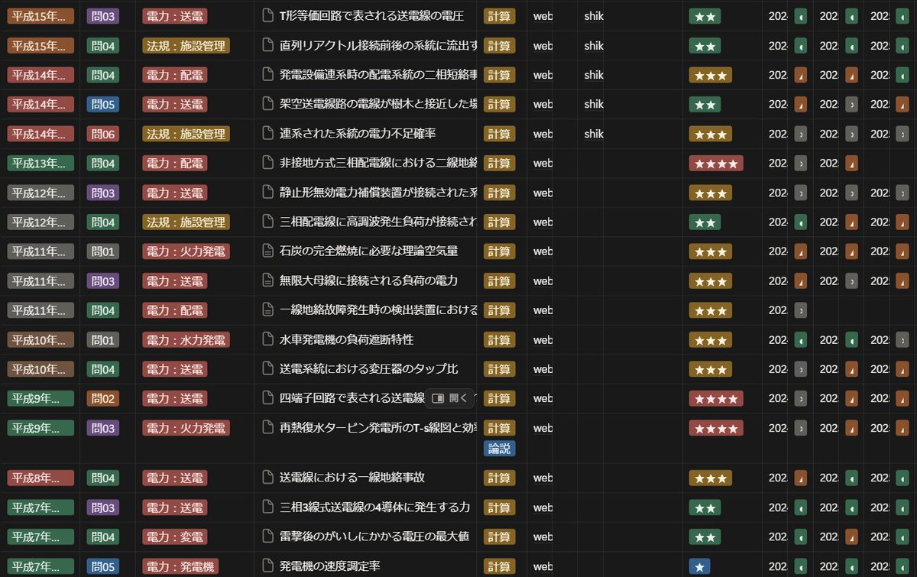
Task: Click the two-star rating for 雷撃後のがいしにかかる電圧の最大値
Action: pyautogui.click(x=705, y=536)
